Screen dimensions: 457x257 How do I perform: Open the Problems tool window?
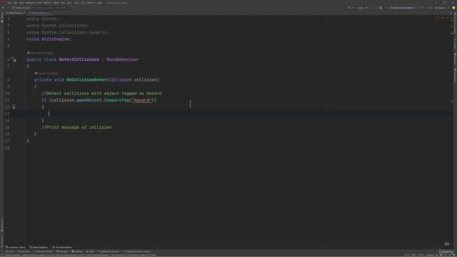tap(62, 251)
